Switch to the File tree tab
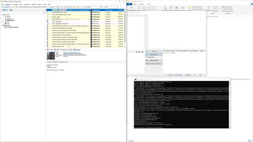Image resolution: width=253 pixels, height=142 pixels. coord(63,50)
